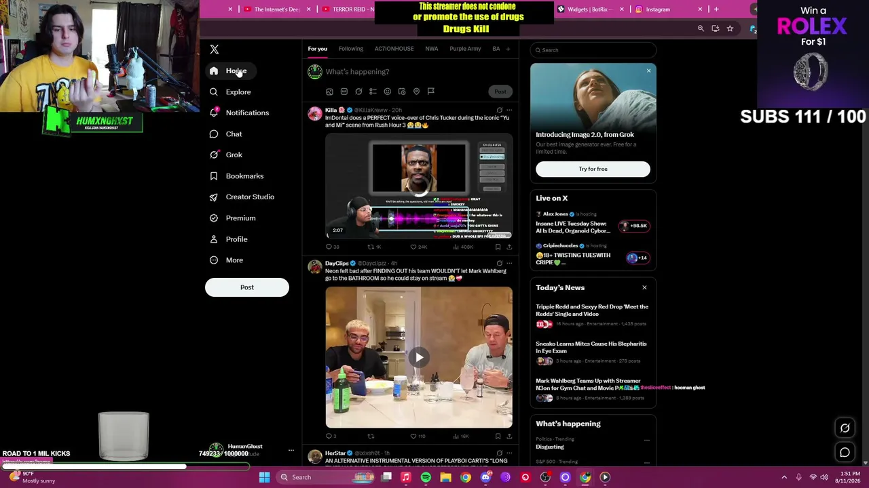The image size is (869, 488).
Task: Bookmark this page with the star icon
Action: tap(730, 28)
